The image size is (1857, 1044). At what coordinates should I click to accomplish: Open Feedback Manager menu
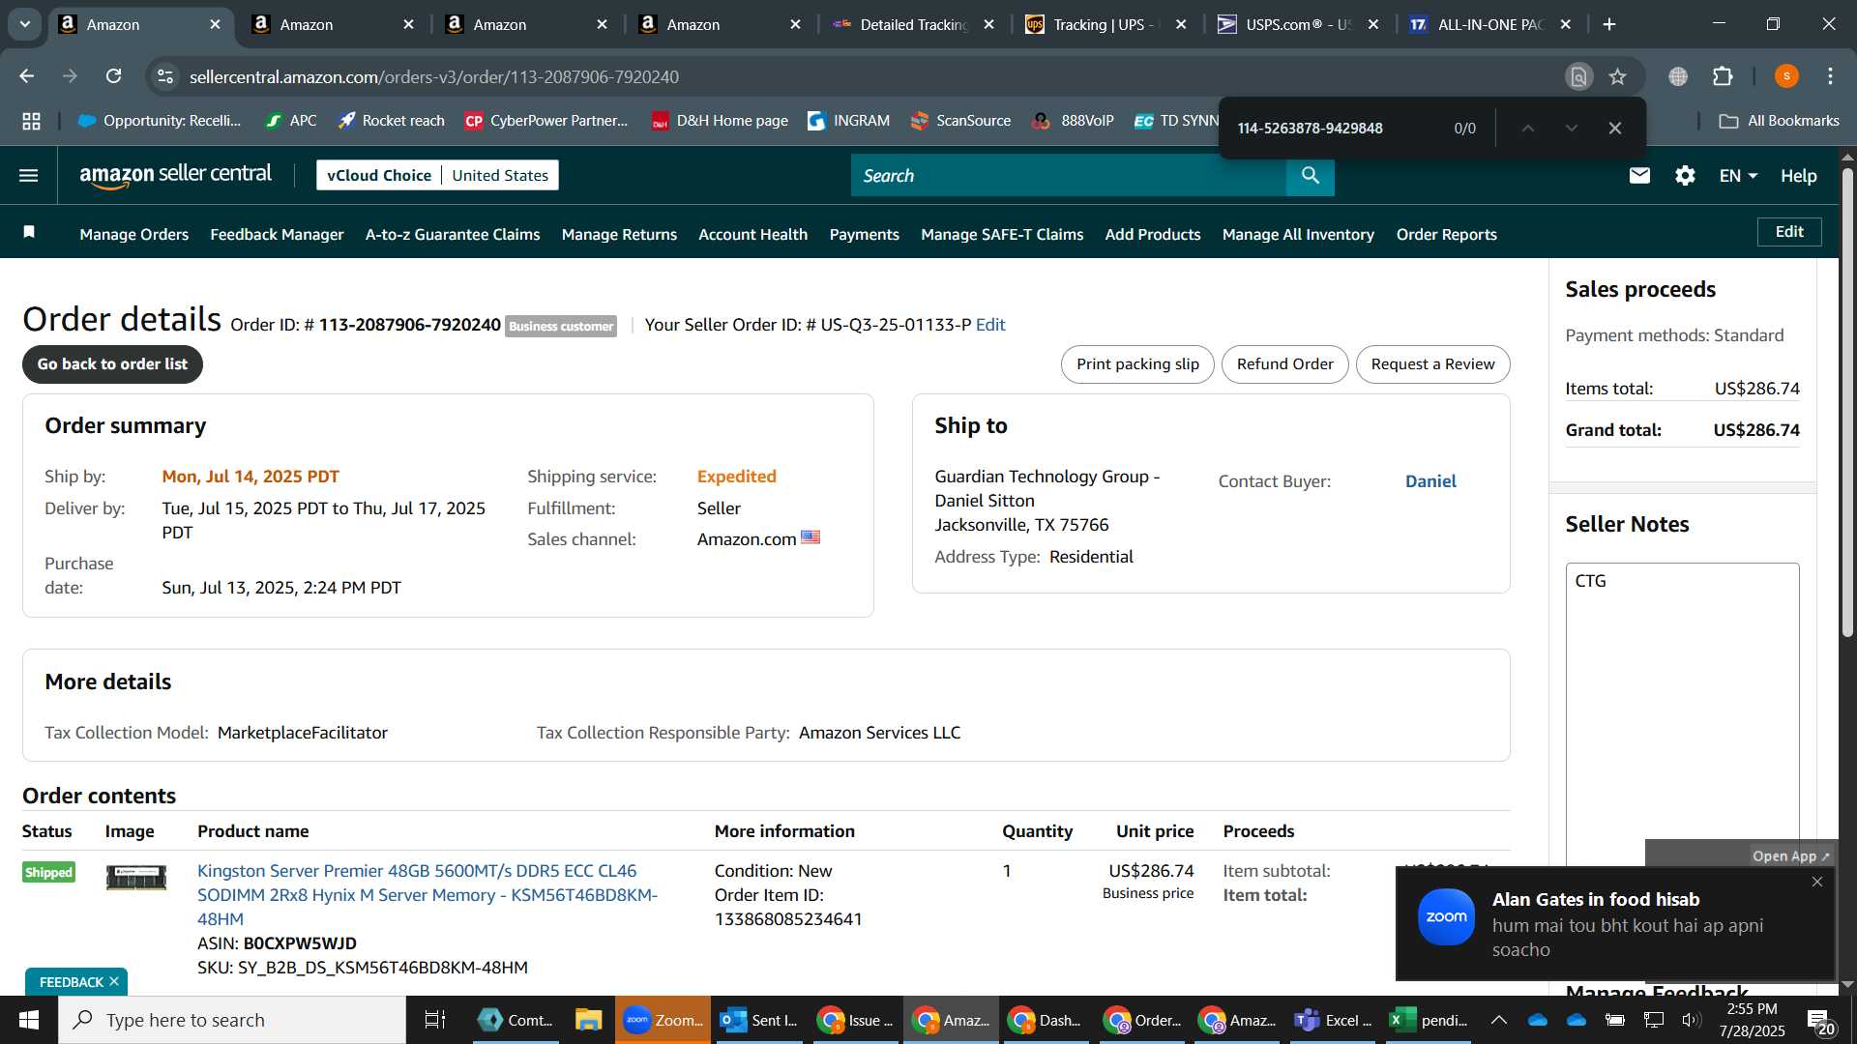point(277,234)
